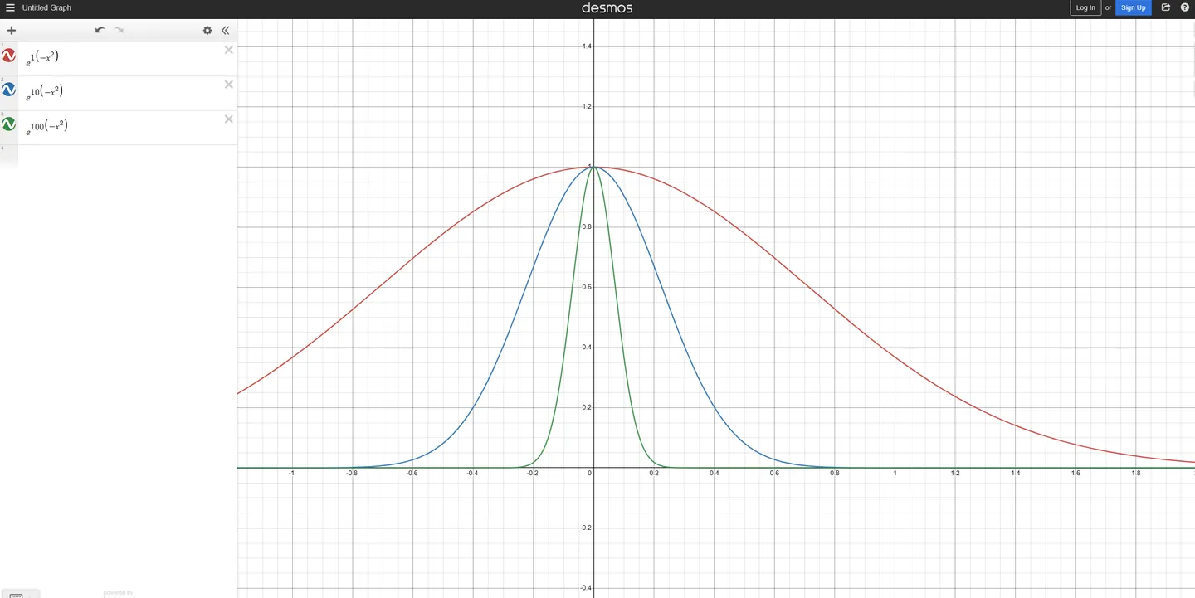Click the redo arrow icon
The height and width of the screenshot is (598, 1195).
119,31
